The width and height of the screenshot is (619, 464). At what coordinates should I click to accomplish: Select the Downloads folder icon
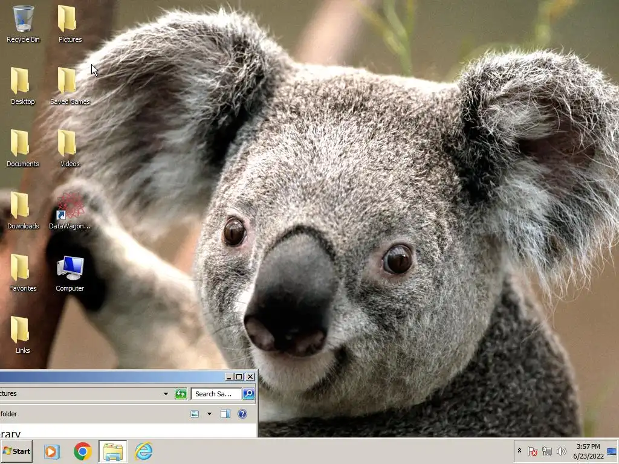pyautogui.click(x=23, y=211)
